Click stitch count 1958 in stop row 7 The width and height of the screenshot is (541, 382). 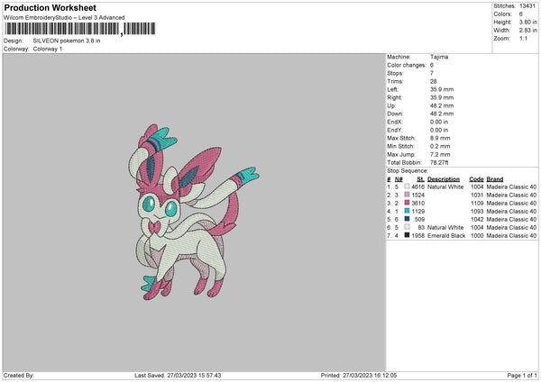417,236
